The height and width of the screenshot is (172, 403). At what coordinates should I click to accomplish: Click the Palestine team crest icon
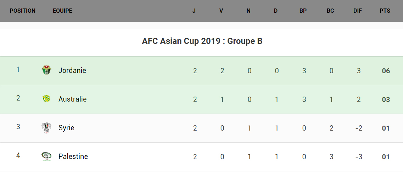coord(46,156)
